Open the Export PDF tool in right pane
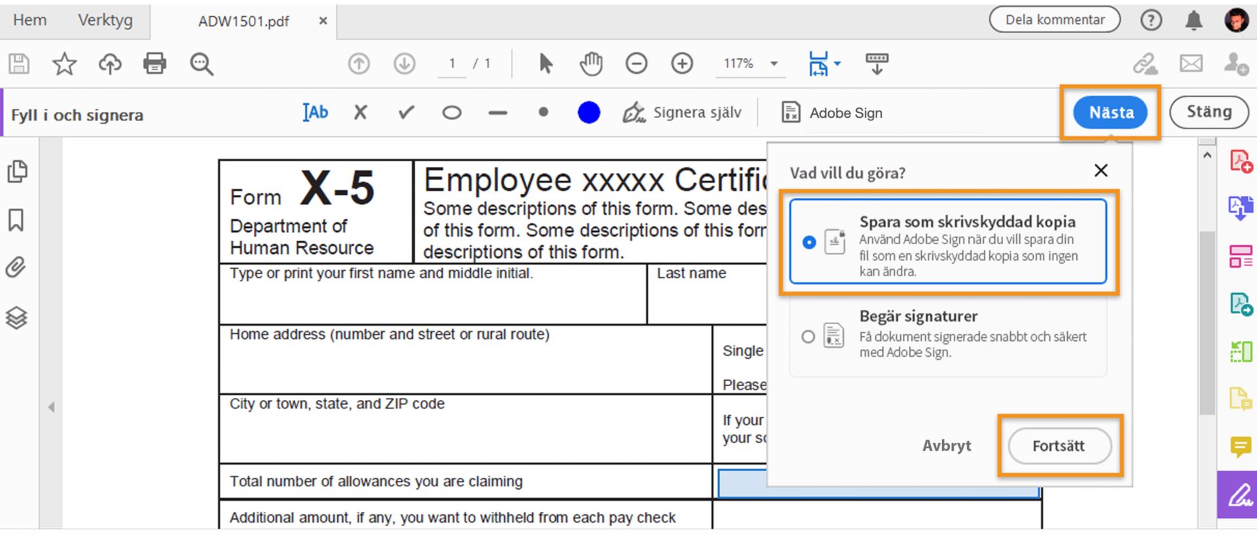The height and width of the screenshot is (534, 1257). (x=1241, y=209)
